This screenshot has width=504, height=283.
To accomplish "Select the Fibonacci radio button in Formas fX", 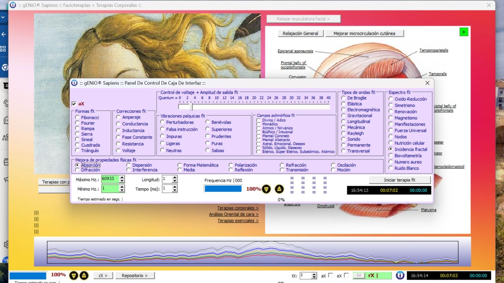I will 77,117.
